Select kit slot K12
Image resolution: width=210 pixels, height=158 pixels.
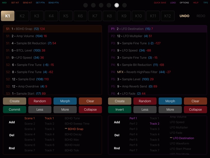[x=167, y=16]
